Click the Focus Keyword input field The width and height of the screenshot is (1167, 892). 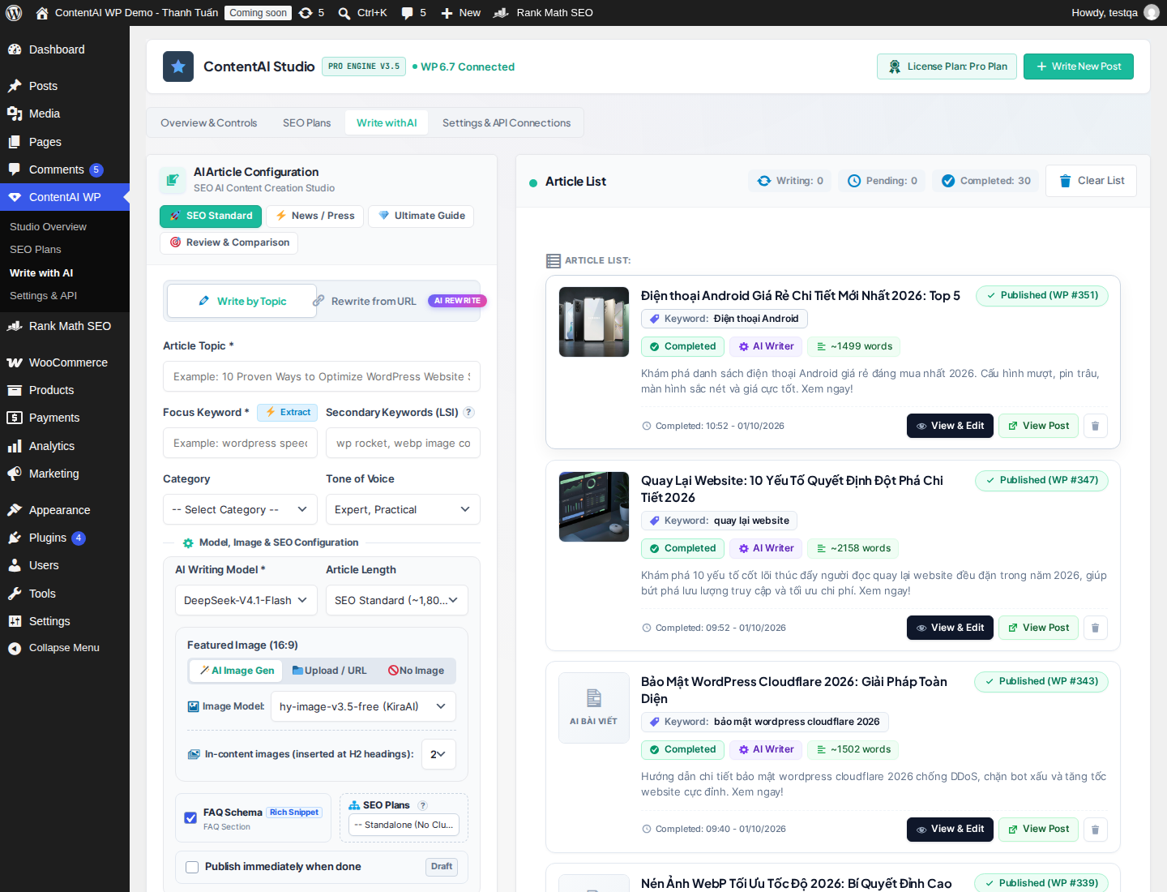coord(240,443)
